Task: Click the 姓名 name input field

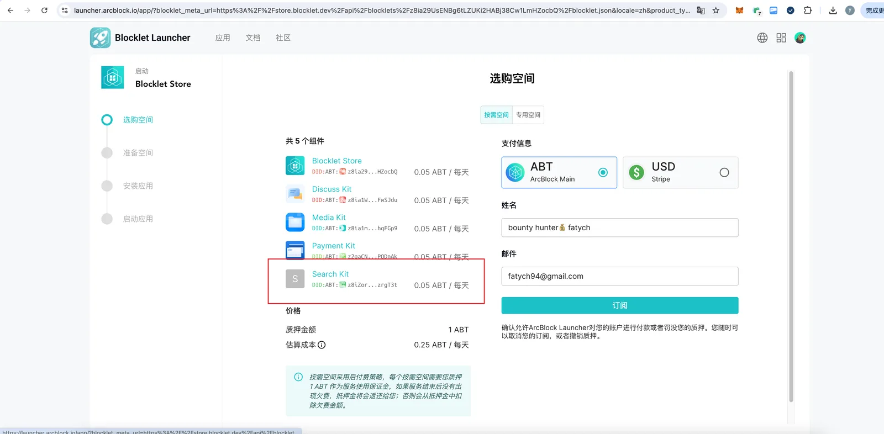Action: click(x=620, y=227)
